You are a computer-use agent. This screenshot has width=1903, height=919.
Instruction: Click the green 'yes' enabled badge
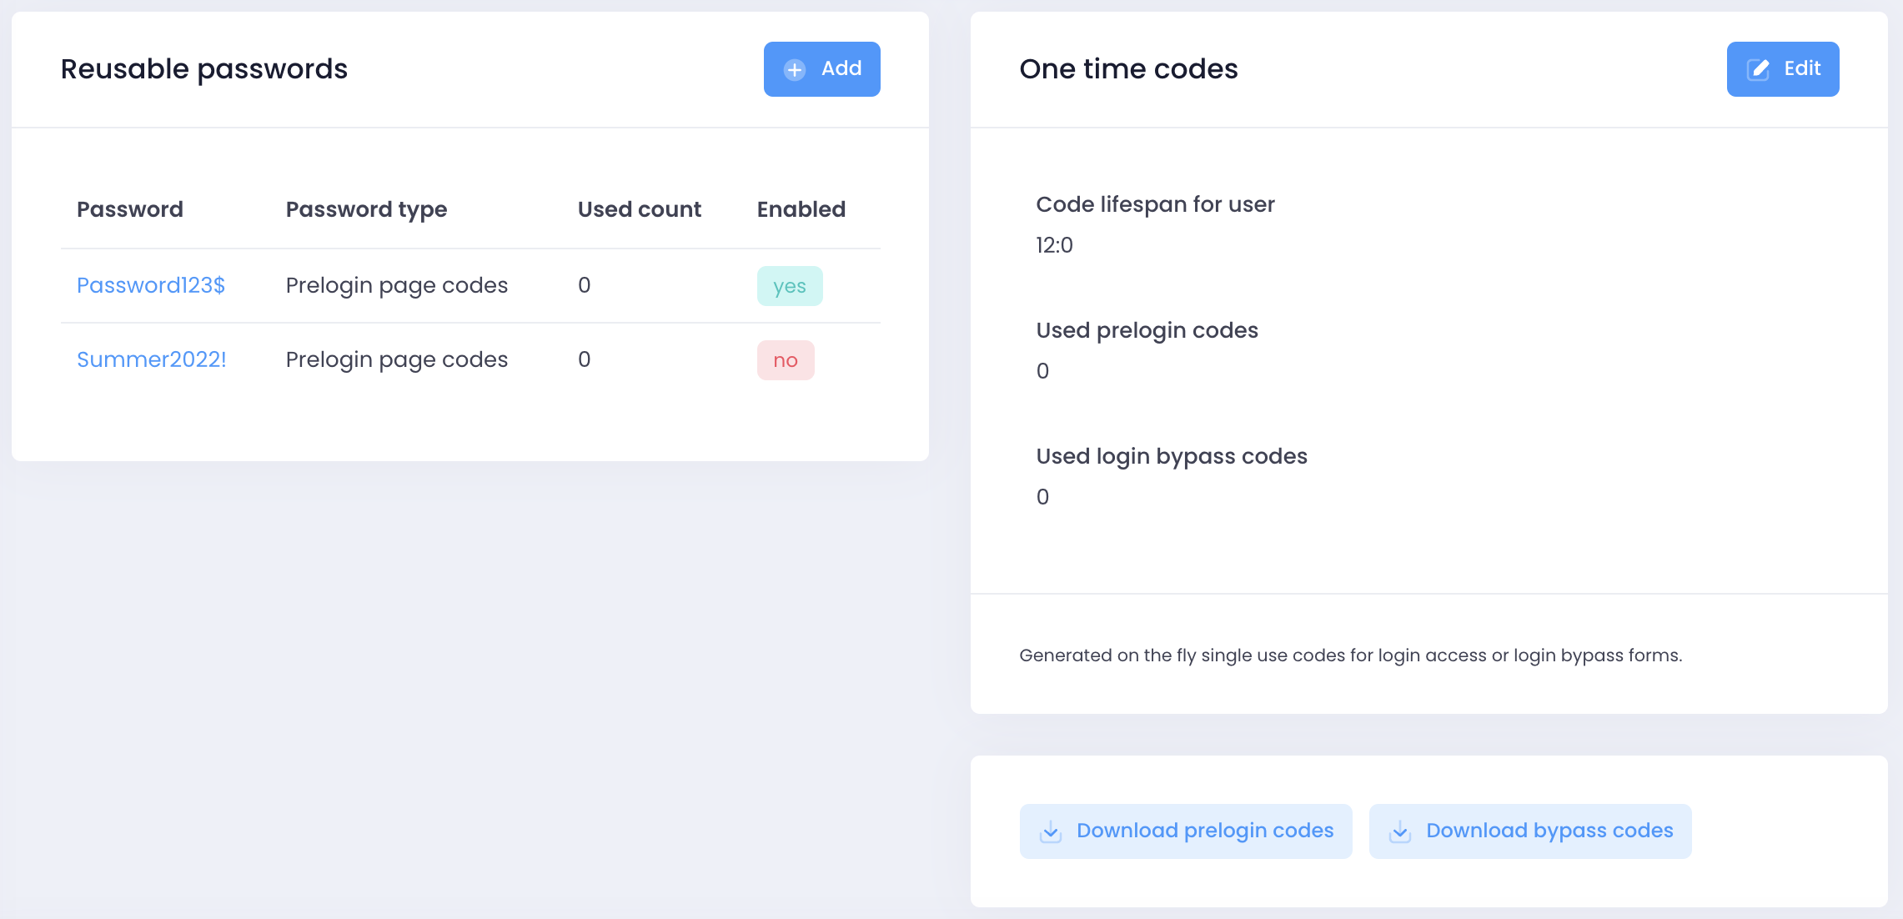pos(789,286)
